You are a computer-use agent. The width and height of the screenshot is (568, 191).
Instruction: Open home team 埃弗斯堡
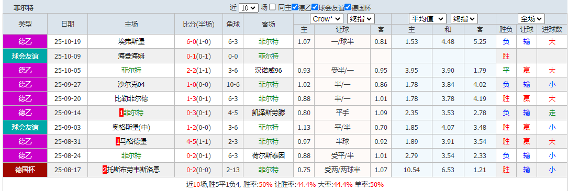pyautogui.click(x=131, y=42)
